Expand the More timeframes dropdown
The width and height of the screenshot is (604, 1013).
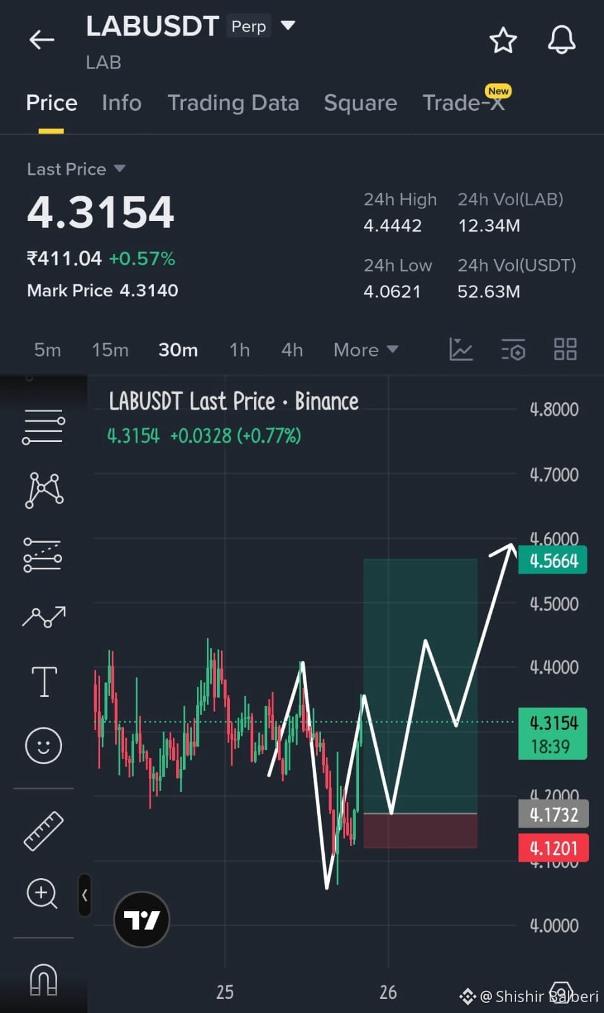366,350
